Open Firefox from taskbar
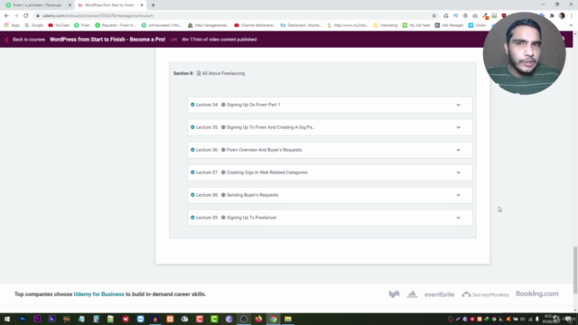This screenshot has width=578, height=325. [x=258, y=319]
